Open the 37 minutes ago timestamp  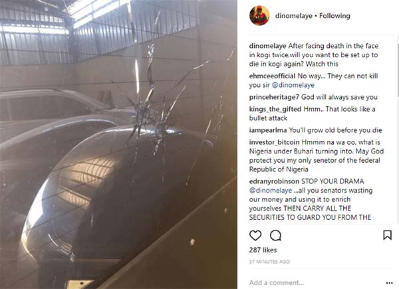(269, 262)
